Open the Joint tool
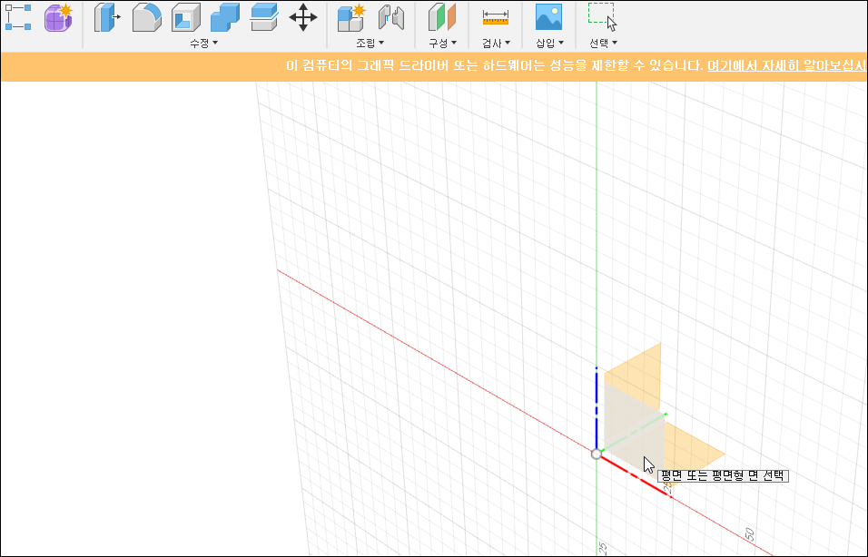This screenshot has height=557, width=868. pyautogui.click(x=391, y=17)
